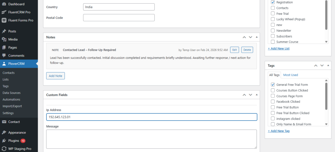Uncheck the Registration list checkbox

(x=273, y=2)
